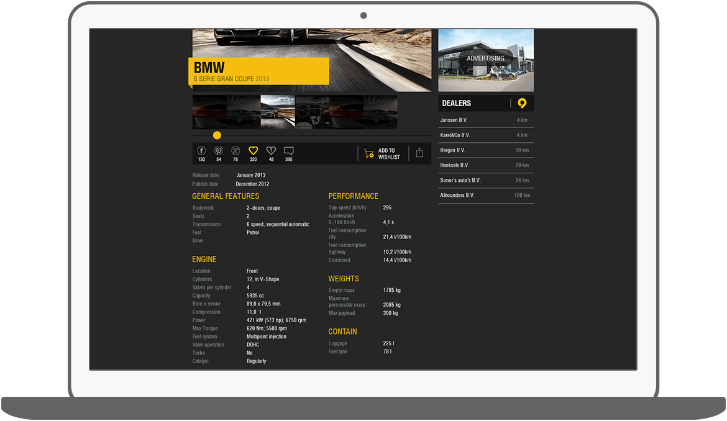
Task: Select the Bergen B.V. dealer
Action: [x=486, y=150]
